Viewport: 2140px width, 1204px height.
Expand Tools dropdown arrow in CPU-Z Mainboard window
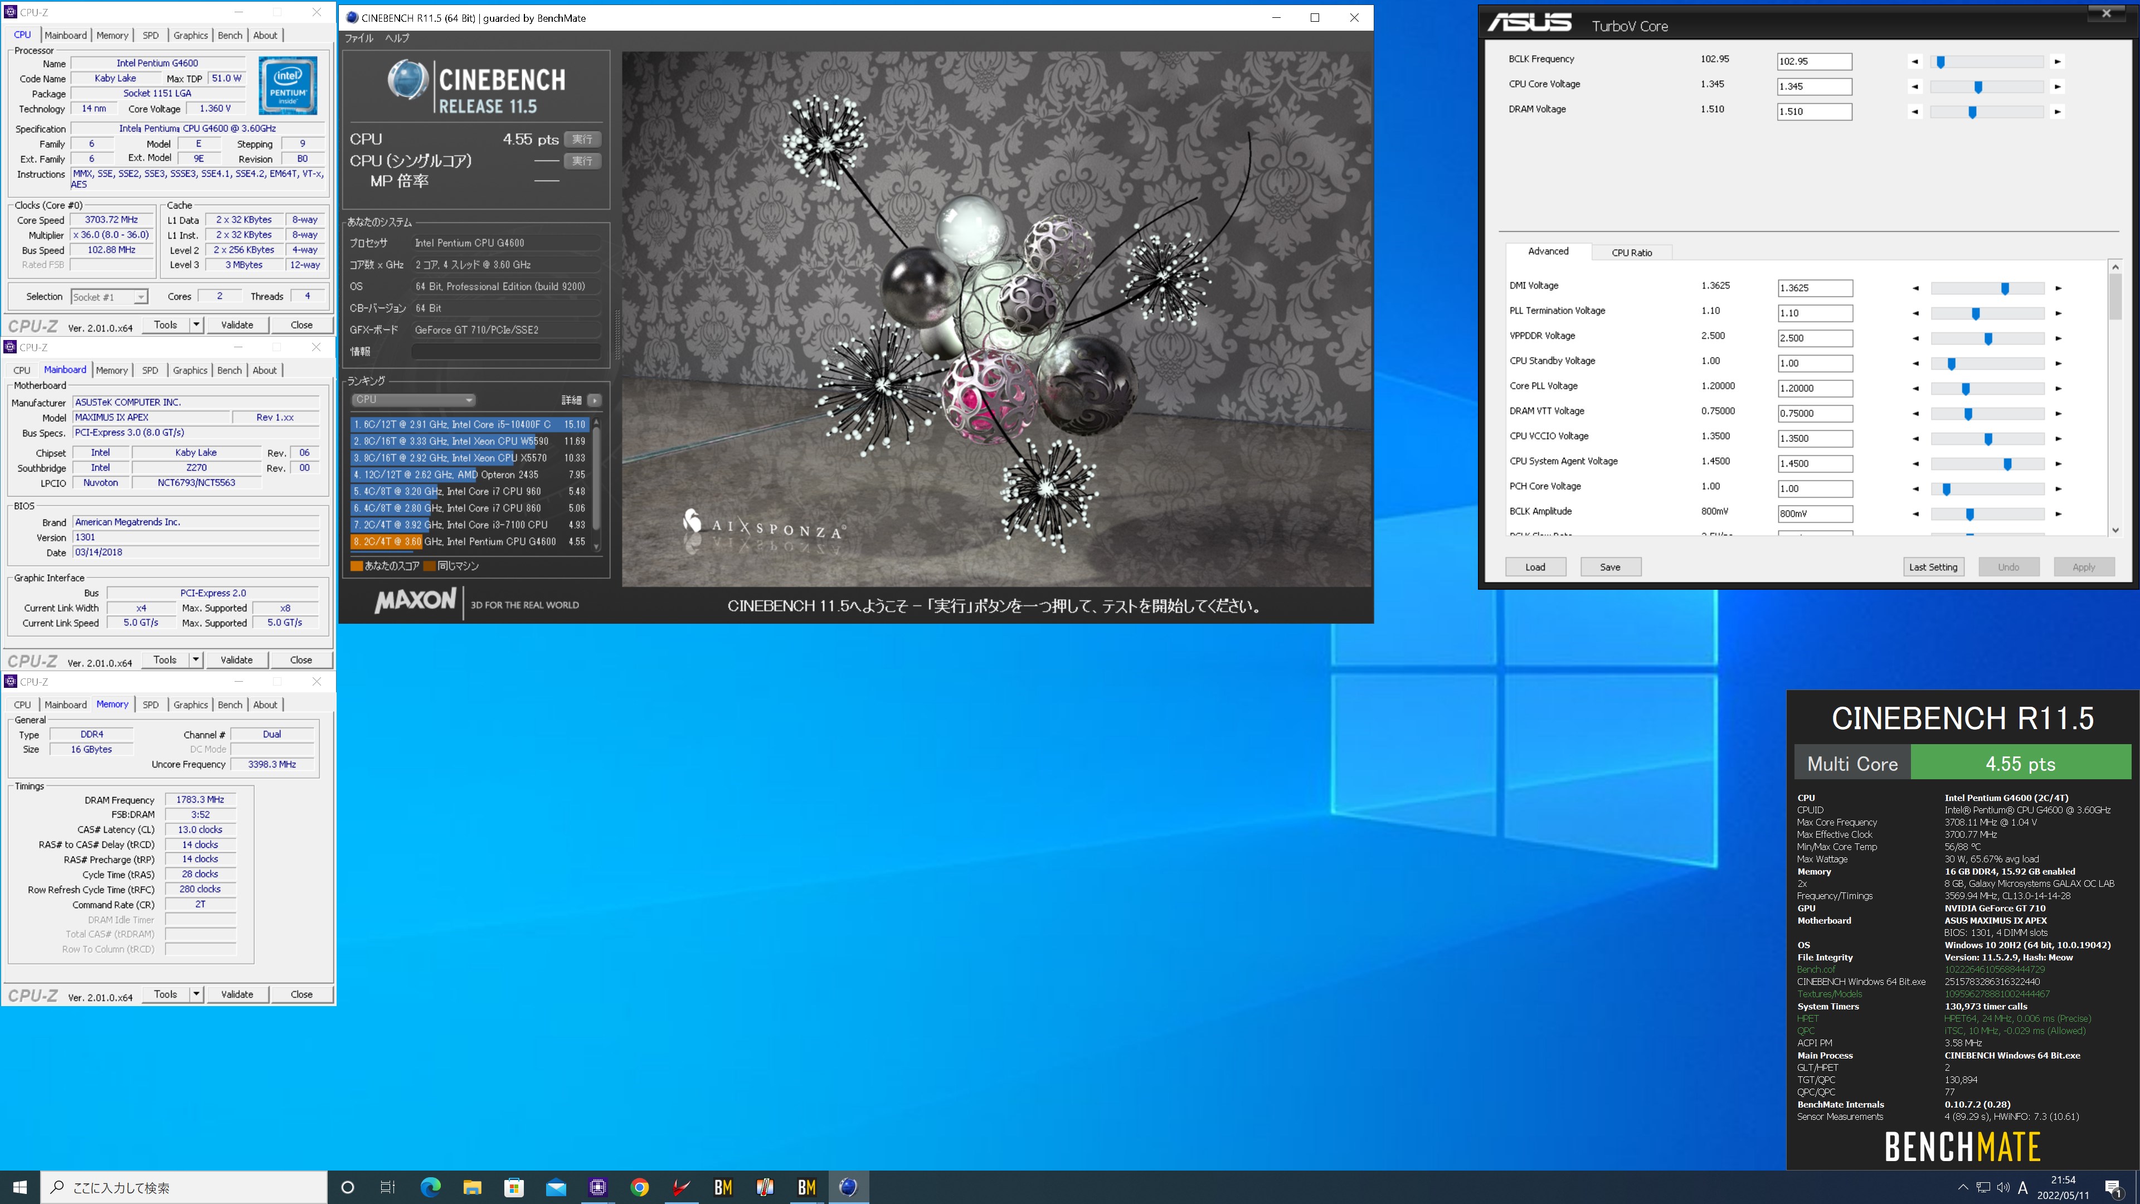coord(196,660)
